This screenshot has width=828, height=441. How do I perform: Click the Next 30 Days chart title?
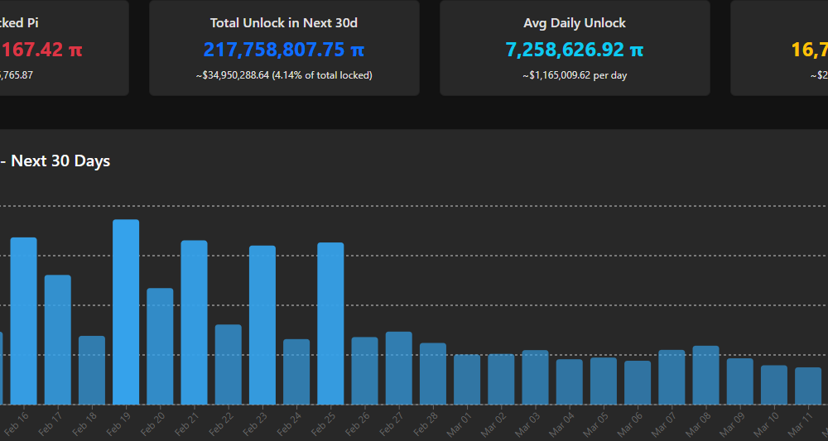point(60,161)
